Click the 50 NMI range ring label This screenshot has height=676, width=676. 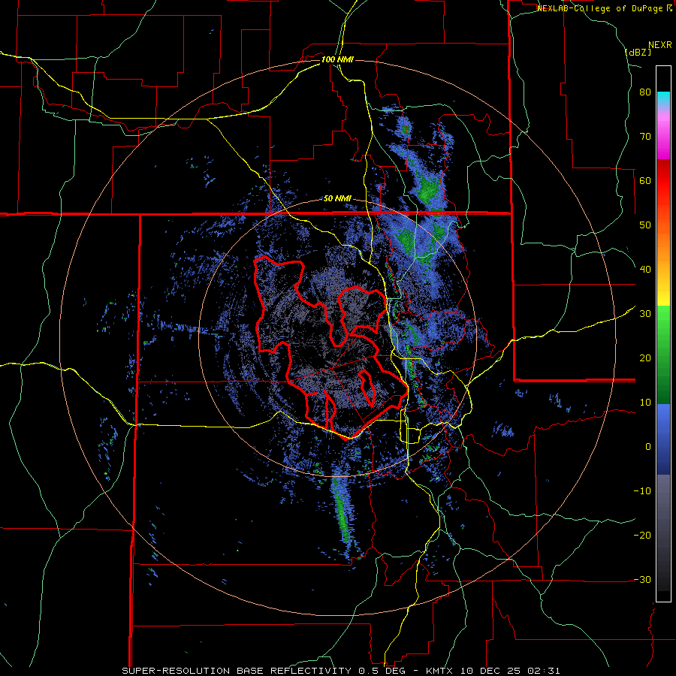coord(337,199)
